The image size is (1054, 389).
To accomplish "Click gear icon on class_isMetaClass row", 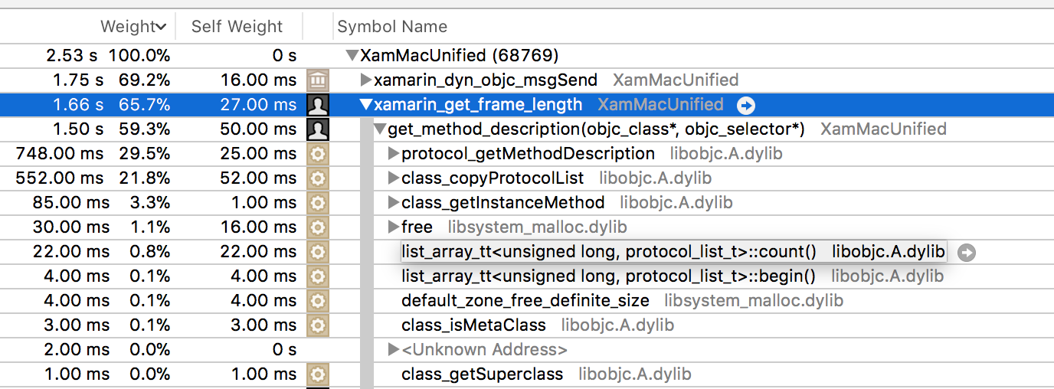I will 317,325.
